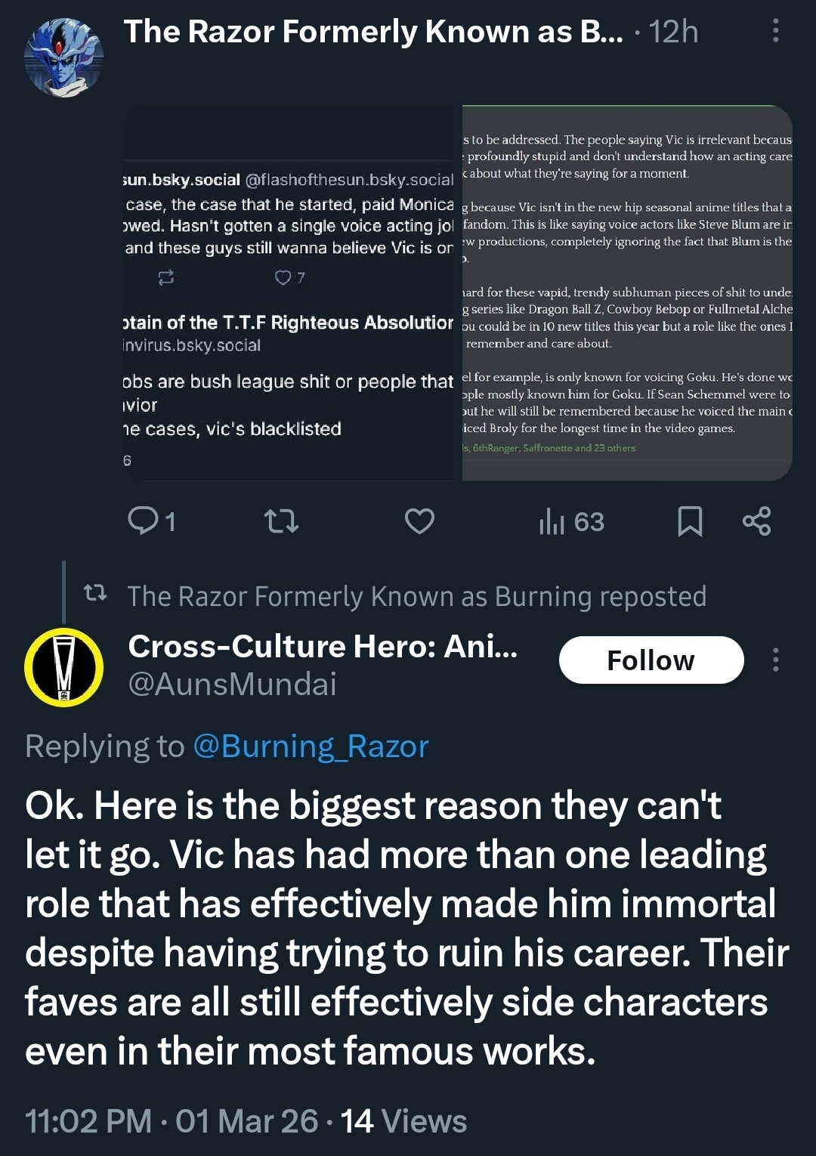Viewport: 816px width, 1156px height.
Task: Share the first post via the share icon
Action: point(756,521)
